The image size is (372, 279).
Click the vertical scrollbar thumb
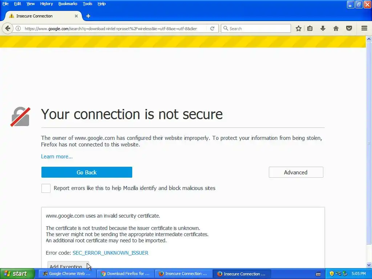[369, 143]
